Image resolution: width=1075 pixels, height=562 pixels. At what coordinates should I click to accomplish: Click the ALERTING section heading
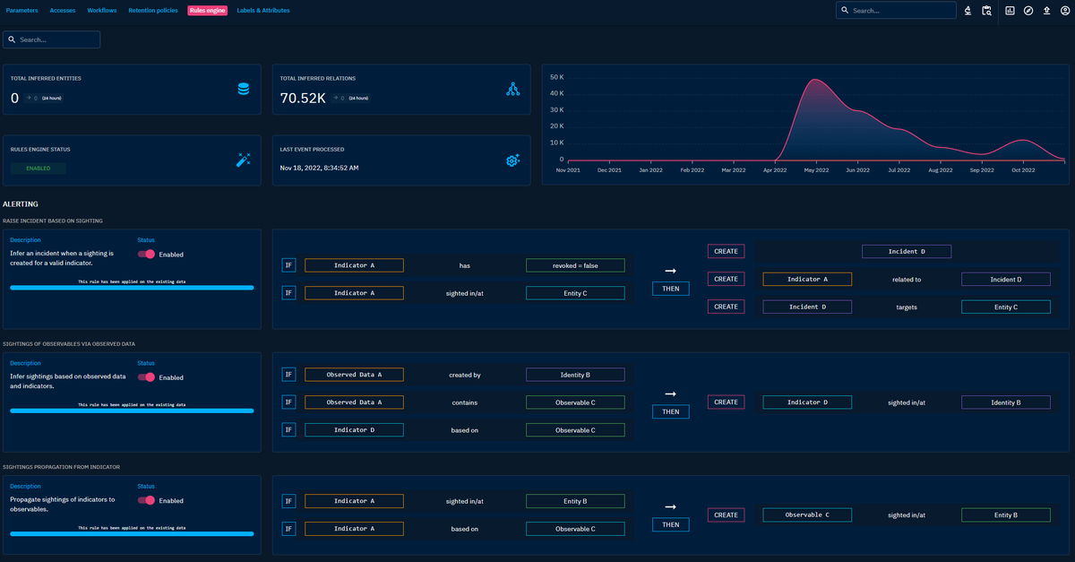pos(21,204)
